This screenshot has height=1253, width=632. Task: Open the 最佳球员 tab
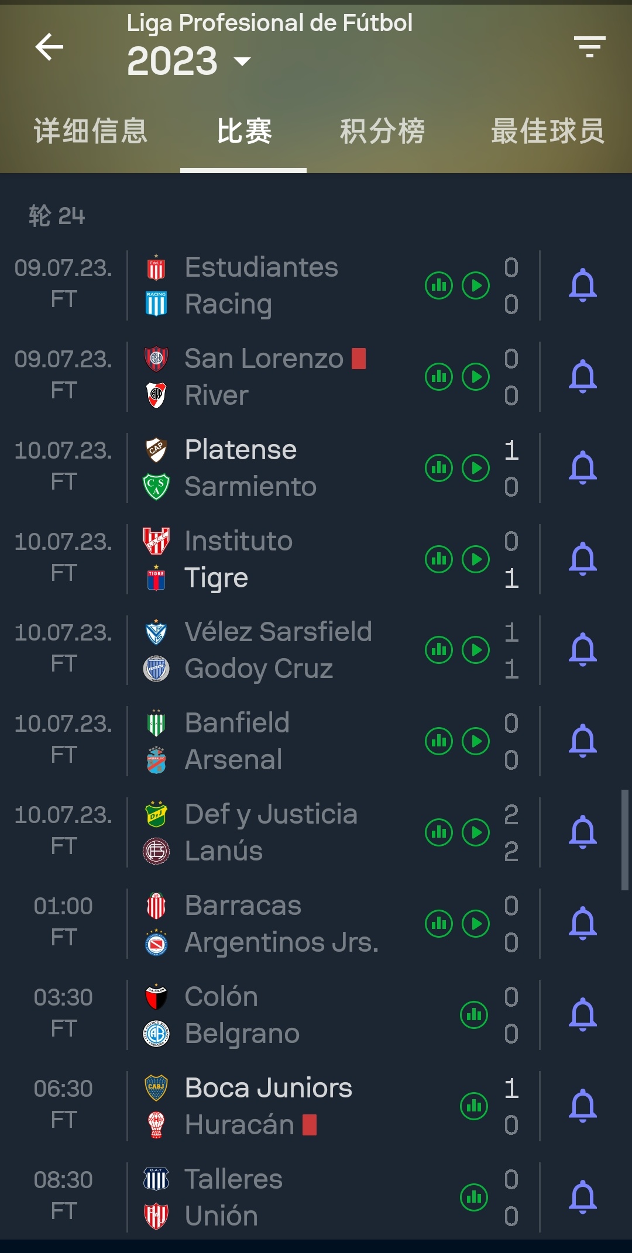pos(548,131)
